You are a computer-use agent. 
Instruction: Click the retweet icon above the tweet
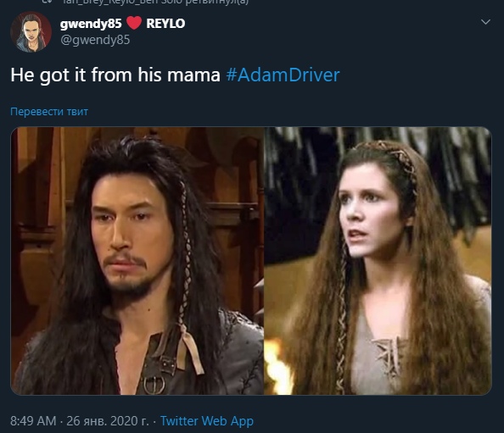click(x=48, y=2)
